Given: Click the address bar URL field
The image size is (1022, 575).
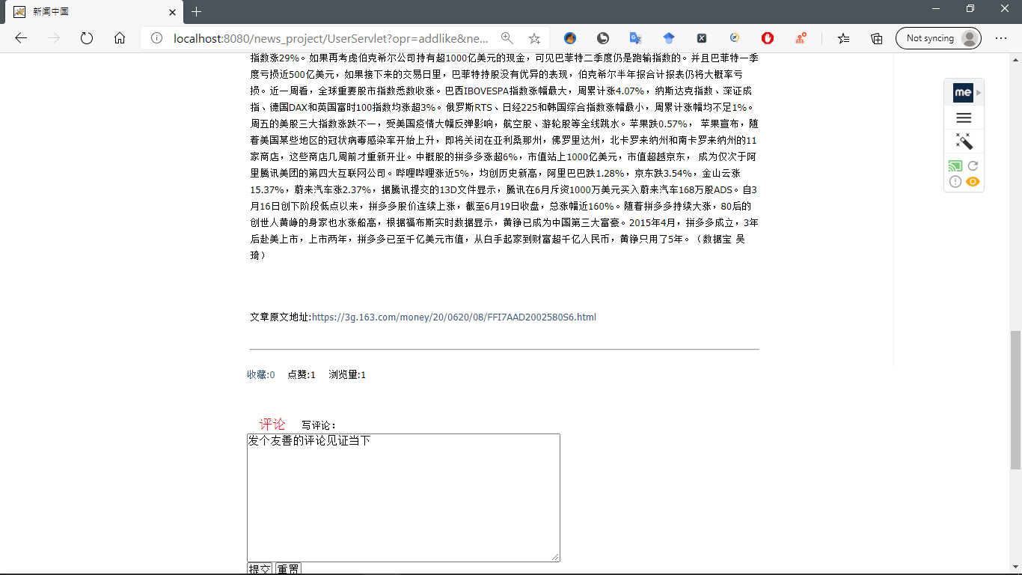Looking at the screenshot, I should coord(331,38).
